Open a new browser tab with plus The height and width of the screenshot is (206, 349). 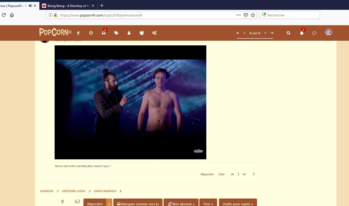[x=102, y=5]
